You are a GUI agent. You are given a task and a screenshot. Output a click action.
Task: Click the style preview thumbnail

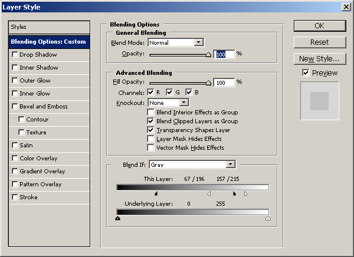click(x=319, y=101)
